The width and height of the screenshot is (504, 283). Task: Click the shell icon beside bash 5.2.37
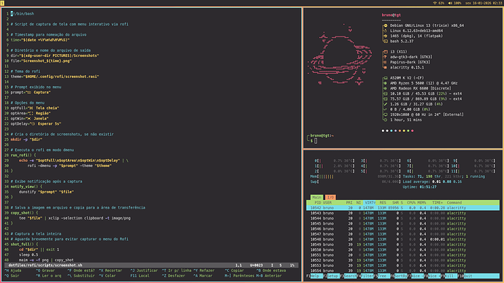coord(386,41)
